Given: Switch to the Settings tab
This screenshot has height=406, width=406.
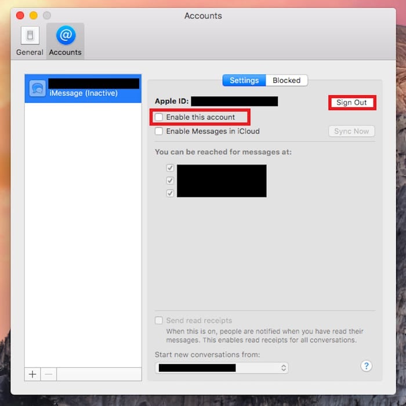Looking at the screenshot, I should [244, 81].
